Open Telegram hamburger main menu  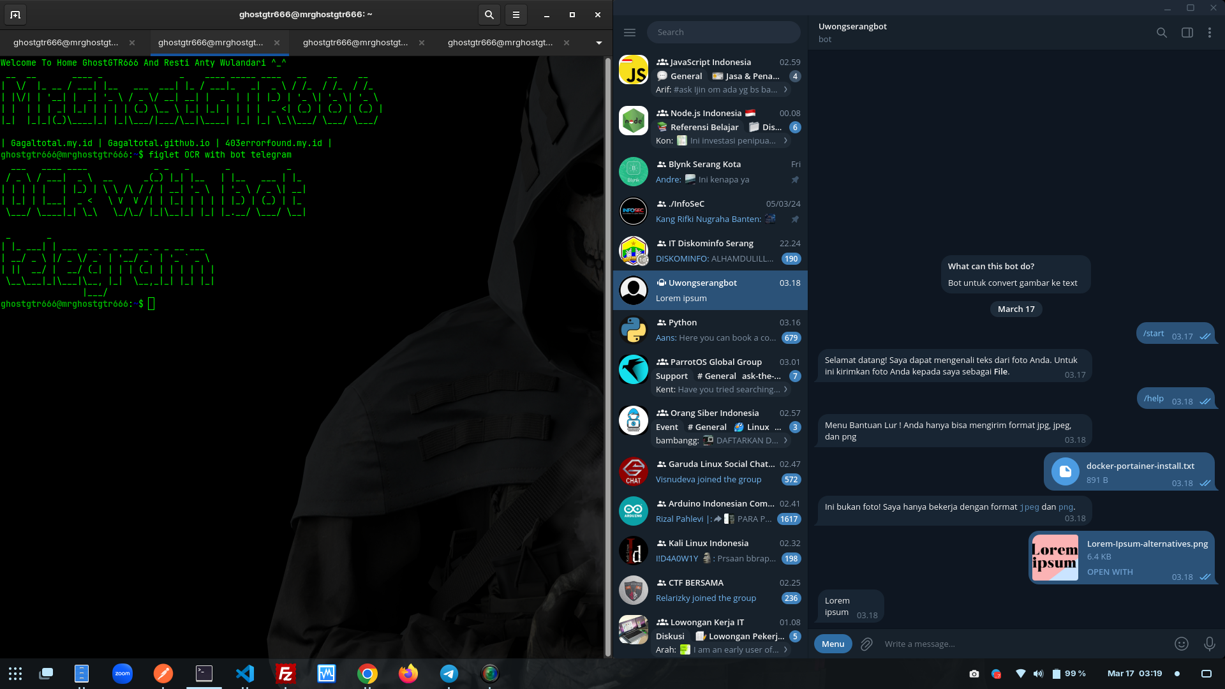630,33
